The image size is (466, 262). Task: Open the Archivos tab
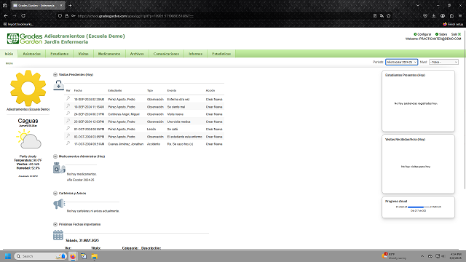point(137,54)
